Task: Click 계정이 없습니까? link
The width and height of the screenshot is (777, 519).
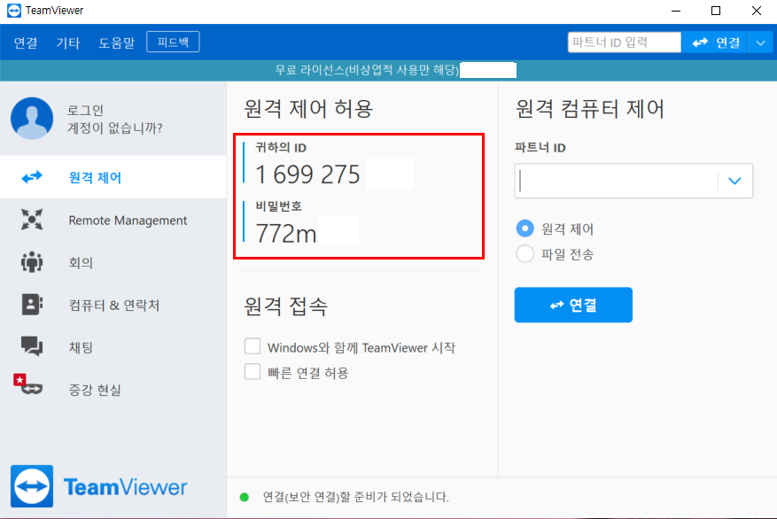Action: tap(114, 128)
